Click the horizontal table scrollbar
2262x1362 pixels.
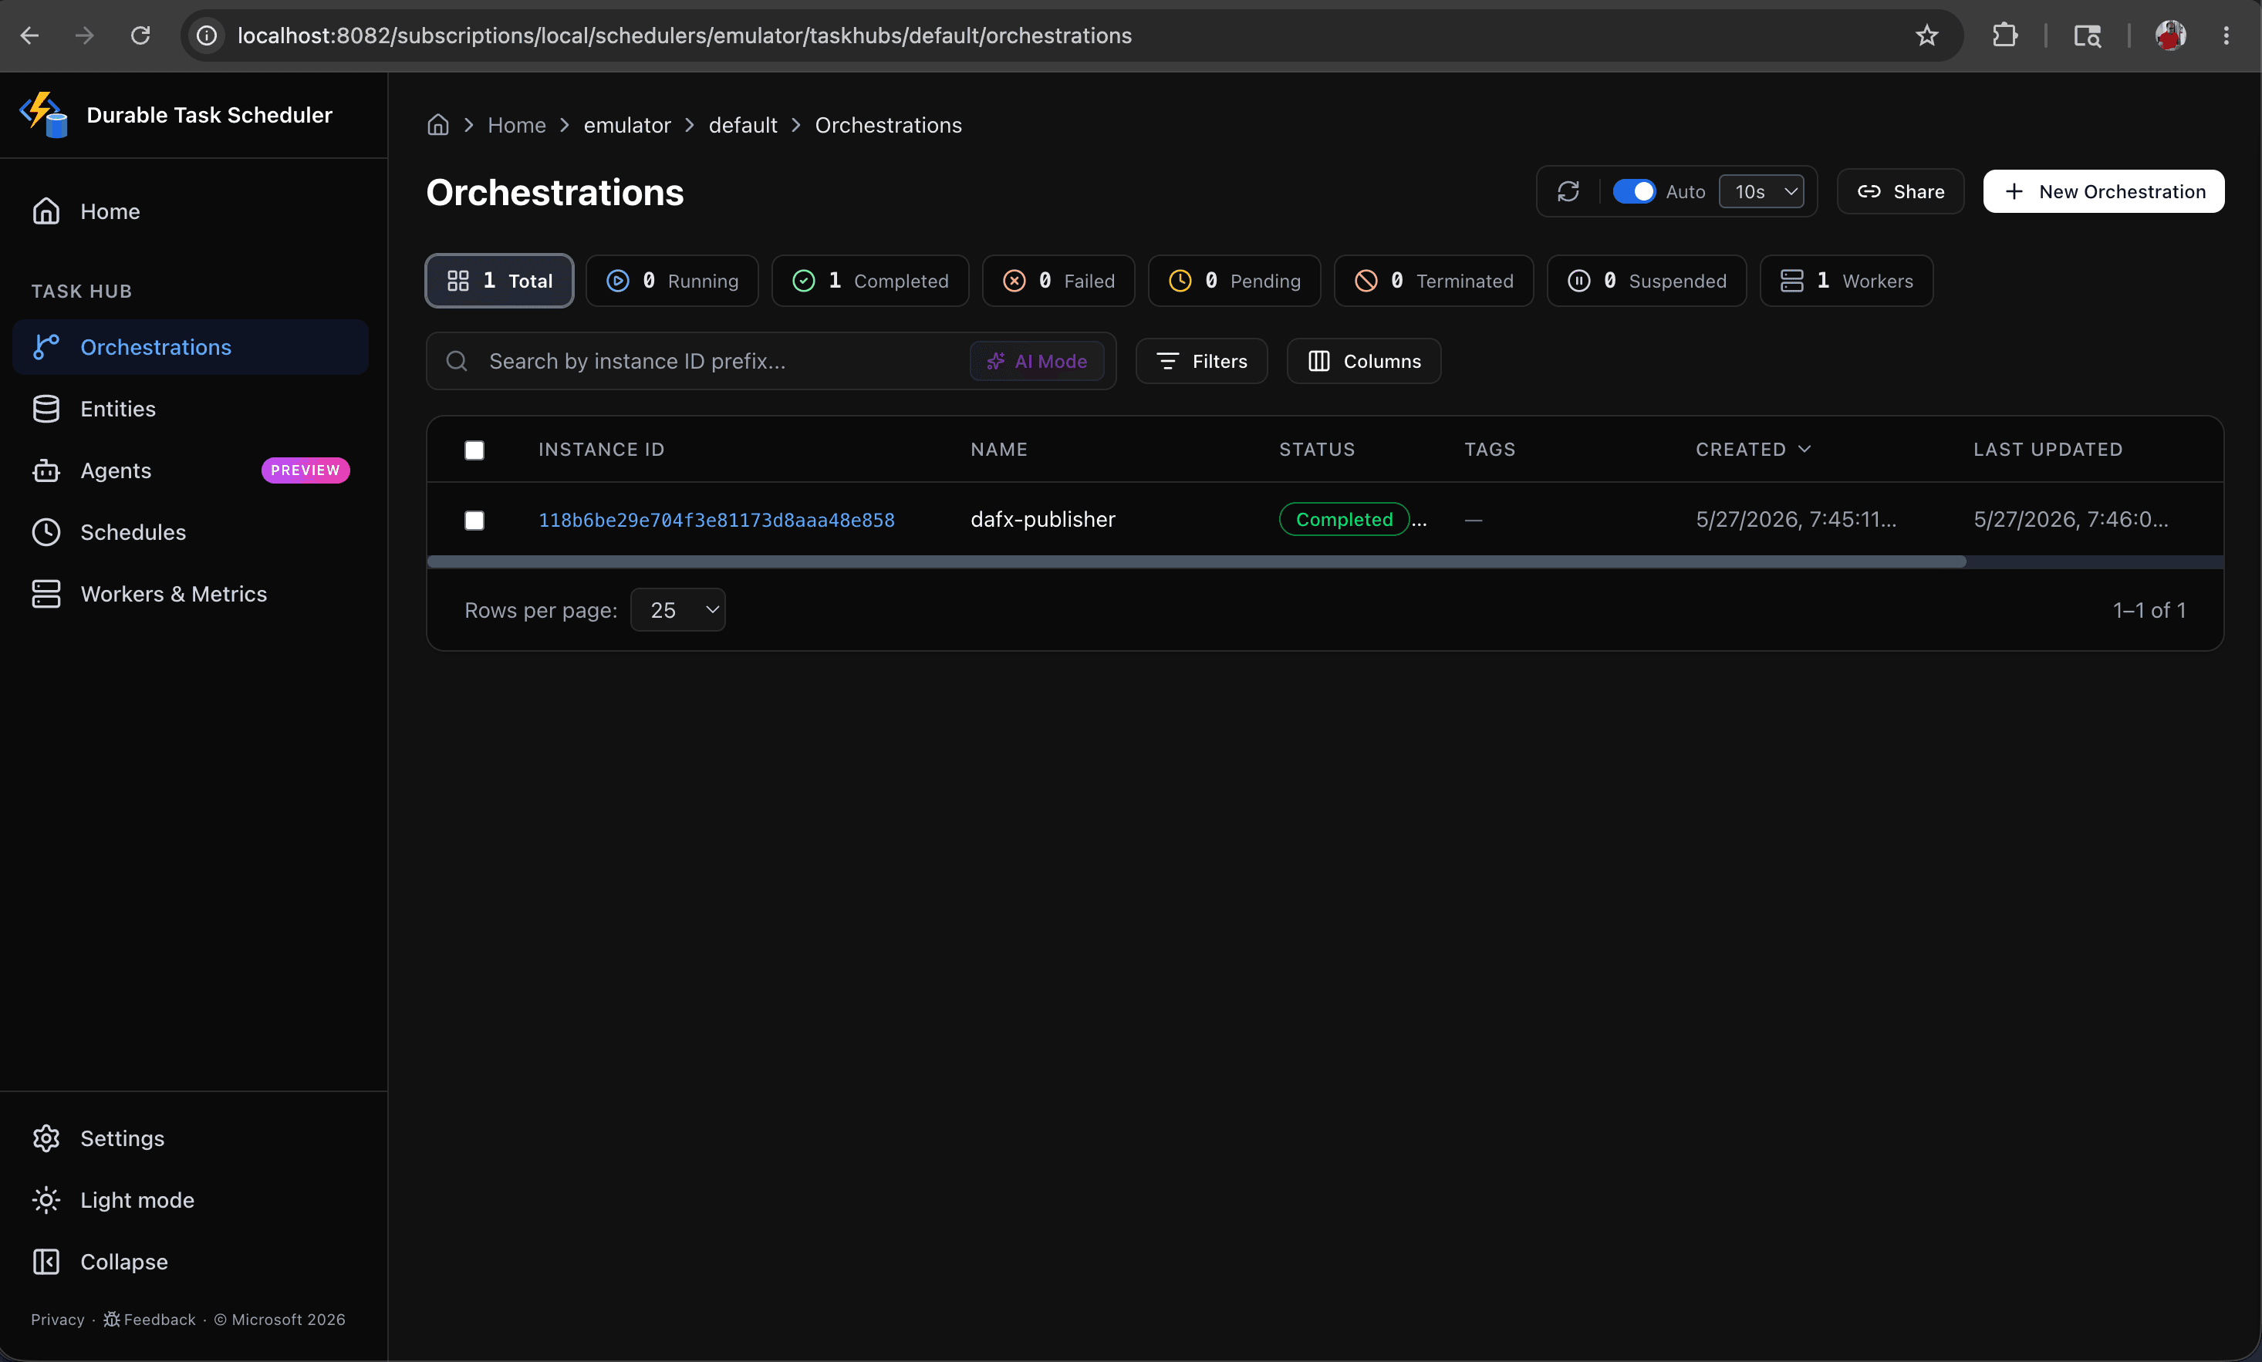point(1196,561)
